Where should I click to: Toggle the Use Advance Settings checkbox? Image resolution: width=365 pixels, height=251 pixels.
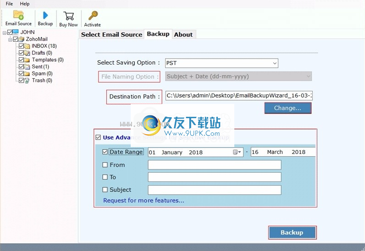[x=98, y=137]
